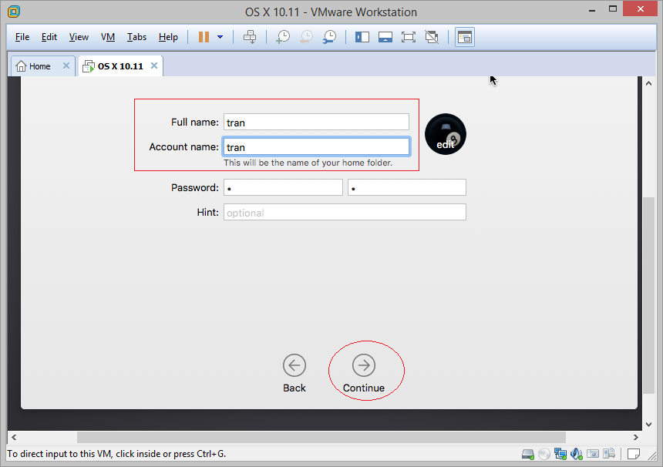The height and width of the screenshot is (467, 663).
Task: Close the OS X 10.11 tab
Action: [x=154, y=66]
